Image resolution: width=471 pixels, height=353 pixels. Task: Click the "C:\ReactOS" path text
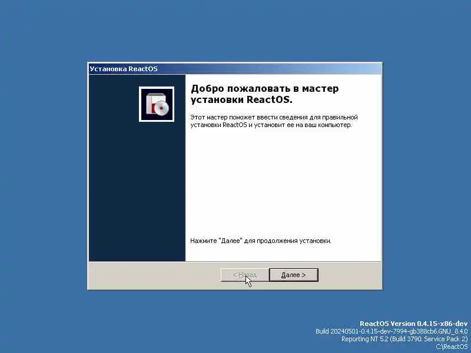coord(452,347)
